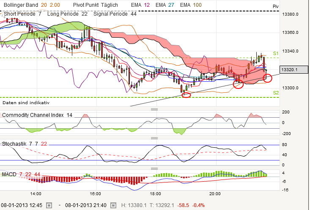Click the 13360.0 price axis label

pyautogui.click(x=290, y=33)
